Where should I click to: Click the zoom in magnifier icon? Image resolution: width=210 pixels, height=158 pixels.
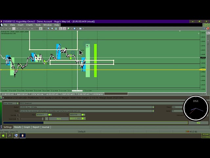pos(49,29)
